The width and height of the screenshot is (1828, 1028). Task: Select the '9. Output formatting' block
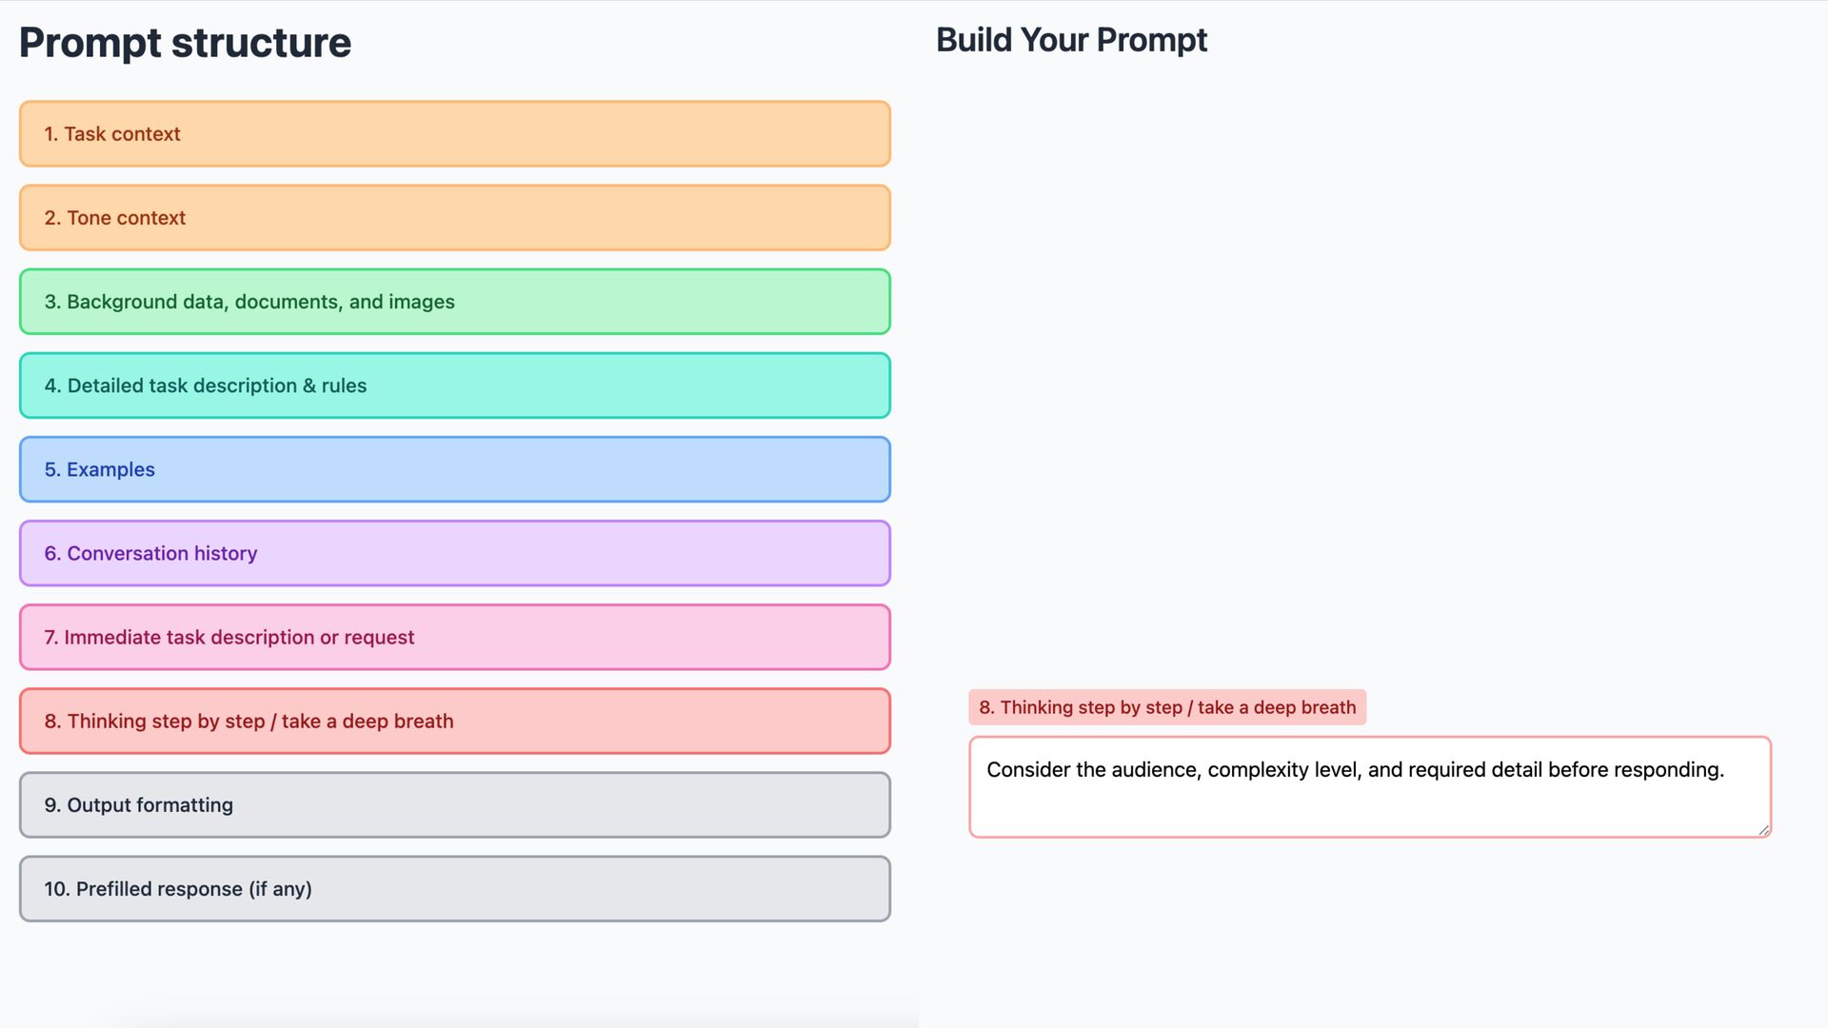[455, 804]
